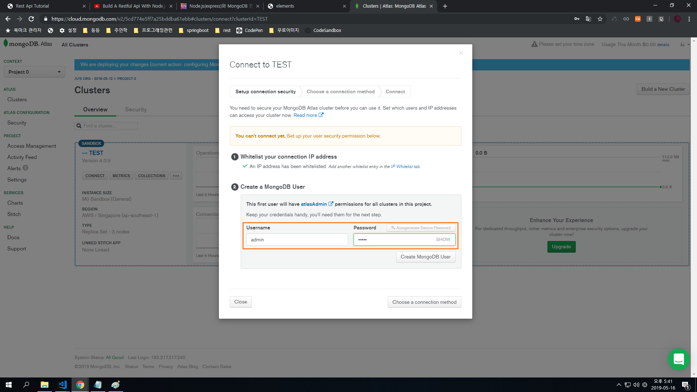Click the Close button in the dialog
The width and height of the screenshot is (697, 392).
point(241,302)
